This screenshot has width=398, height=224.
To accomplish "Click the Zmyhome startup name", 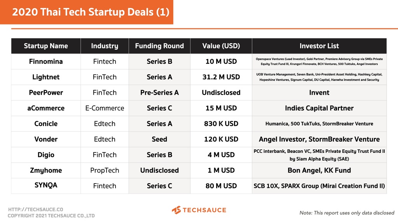I will click(x=46, y=170).
